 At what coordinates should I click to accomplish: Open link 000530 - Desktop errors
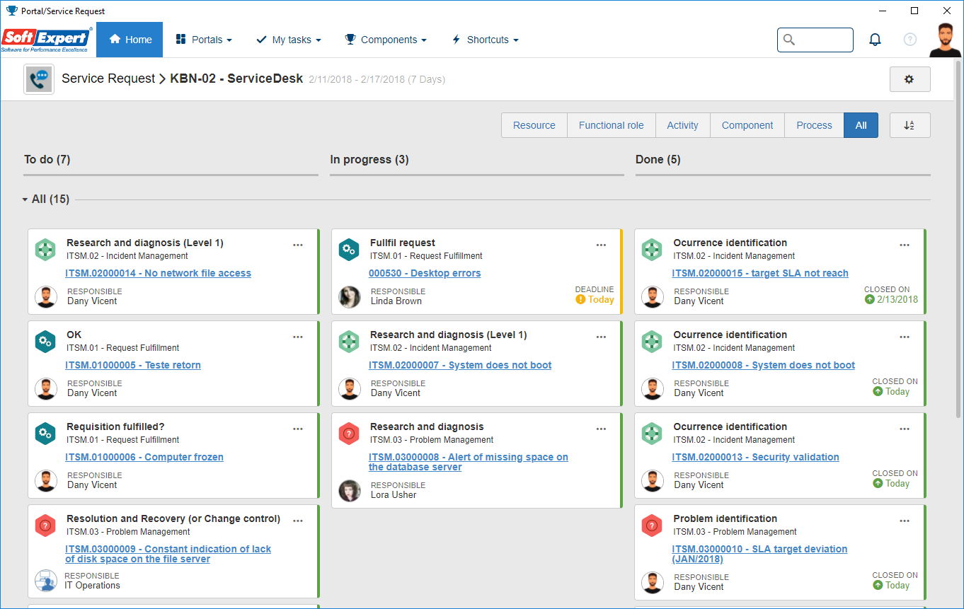click(x=425, y=273)
